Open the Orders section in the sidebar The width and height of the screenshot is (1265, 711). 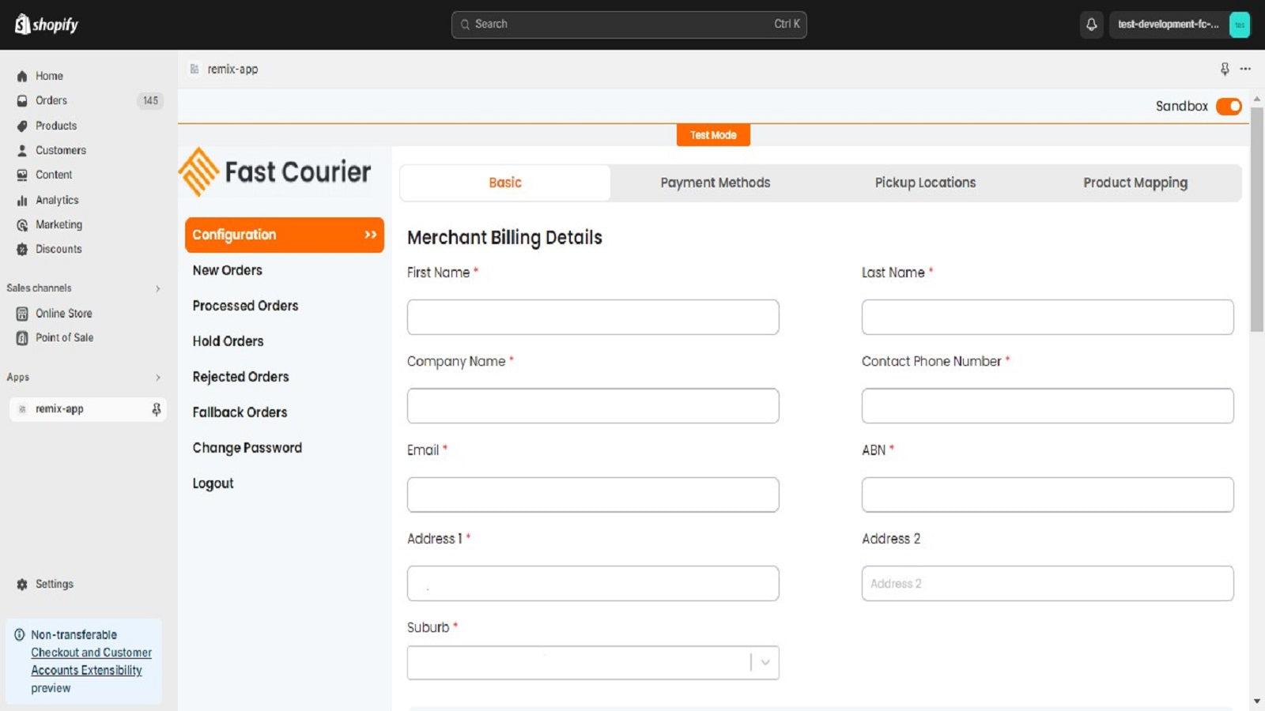51,100
